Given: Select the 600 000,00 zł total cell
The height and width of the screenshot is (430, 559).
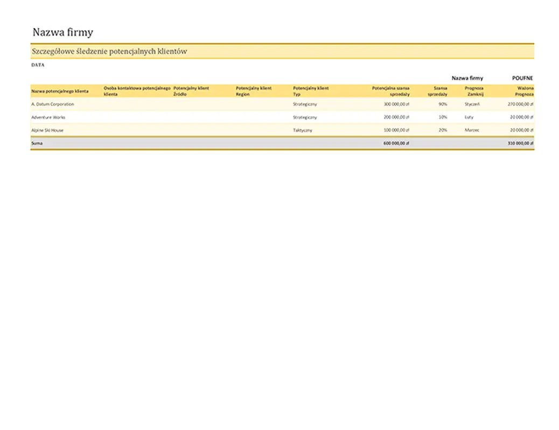Looking at the screenshot, I should click(396, 144).
